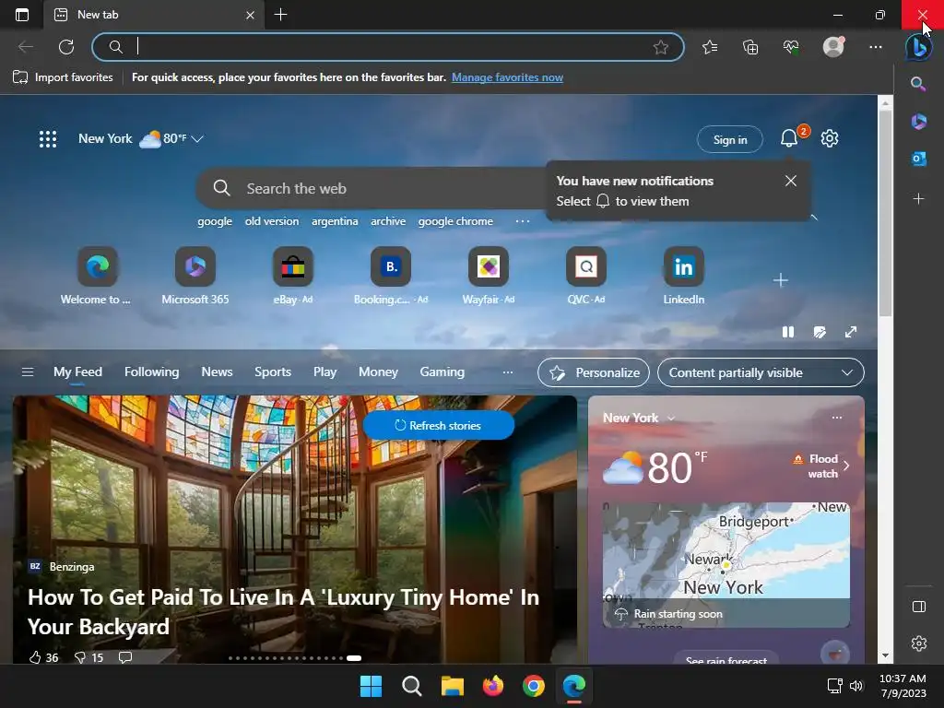
Task: Open the profile avatar icon
Action: click(x=833, y=47)
